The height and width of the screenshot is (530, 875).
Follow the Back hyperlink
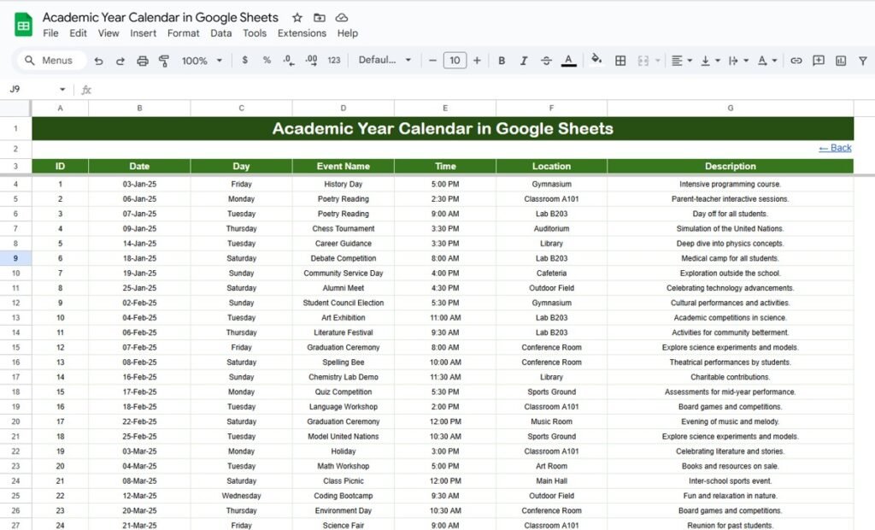833,147
